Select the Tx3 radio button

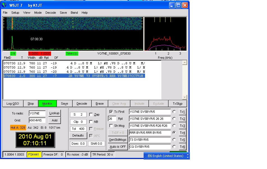(x=174, y=126)
